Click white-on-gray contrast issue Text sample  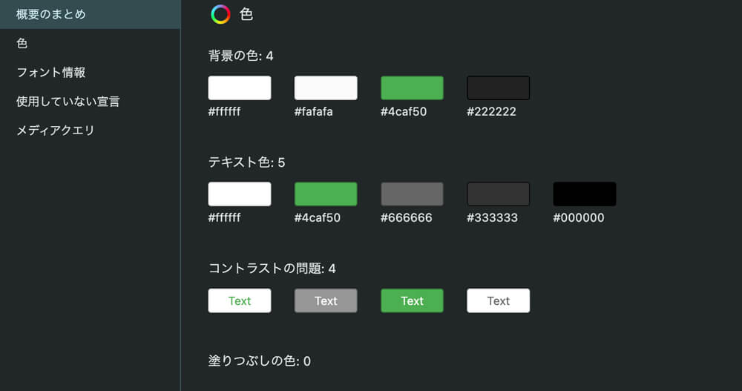tap(326, 300)
